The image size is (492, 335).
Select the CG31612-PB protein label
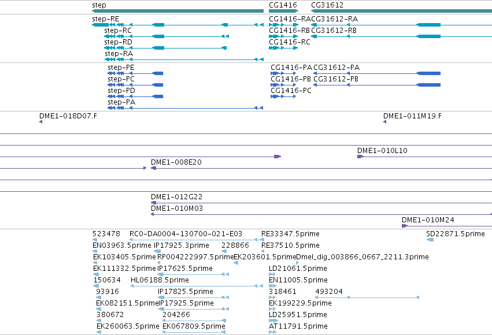tap(336, 79)
